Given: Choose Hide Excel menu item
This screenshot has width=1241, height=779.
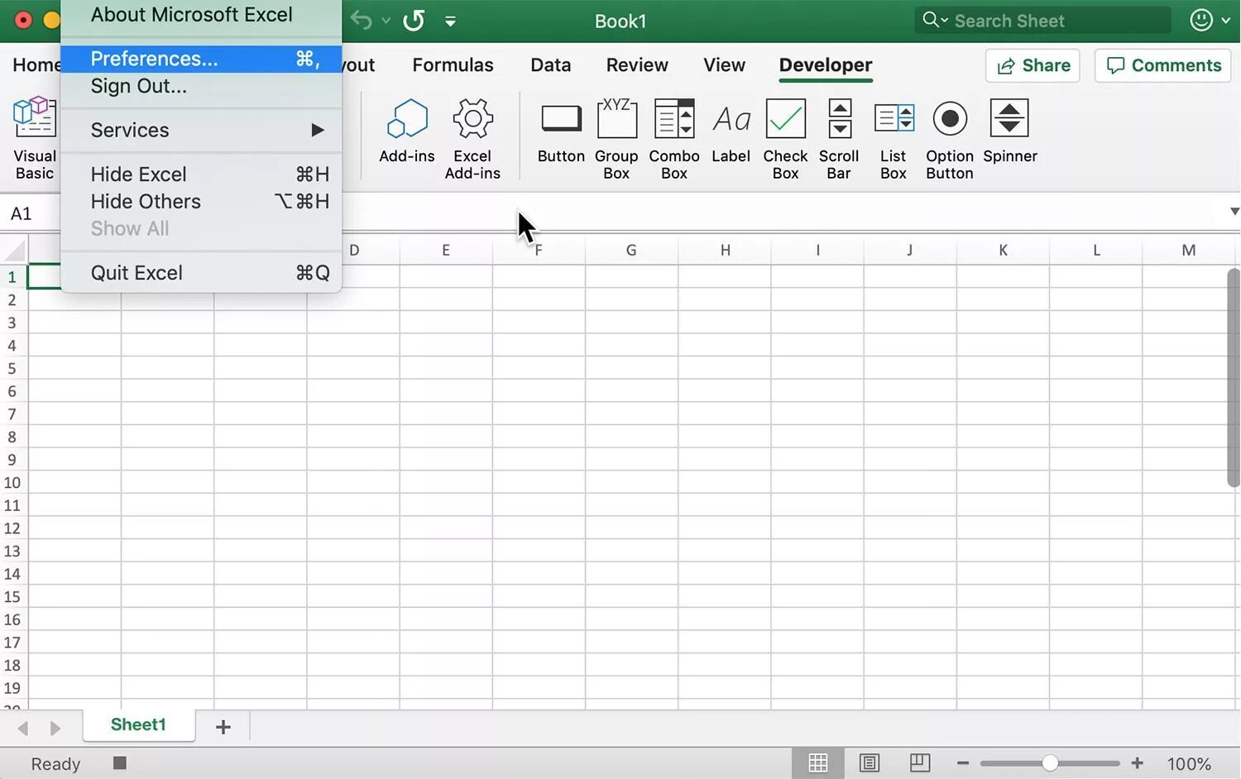Looking at the screenshot, I should [x=201, y=174].
